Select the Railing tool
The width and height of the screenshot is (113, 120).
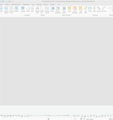(x=23, y=10)
